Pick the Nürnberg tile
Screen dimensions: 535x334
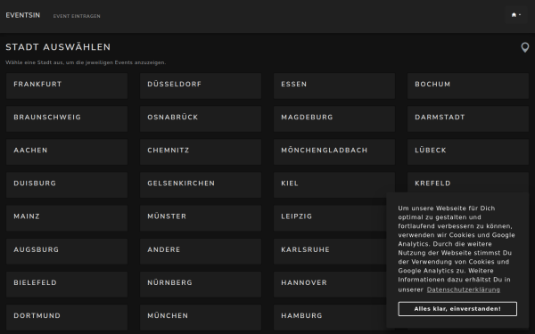(201, 285)
